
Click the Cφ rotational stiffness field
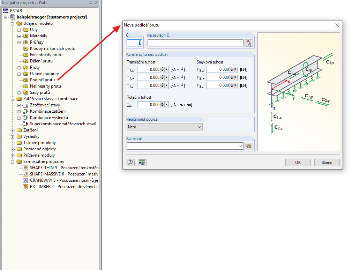click(149, 104)
